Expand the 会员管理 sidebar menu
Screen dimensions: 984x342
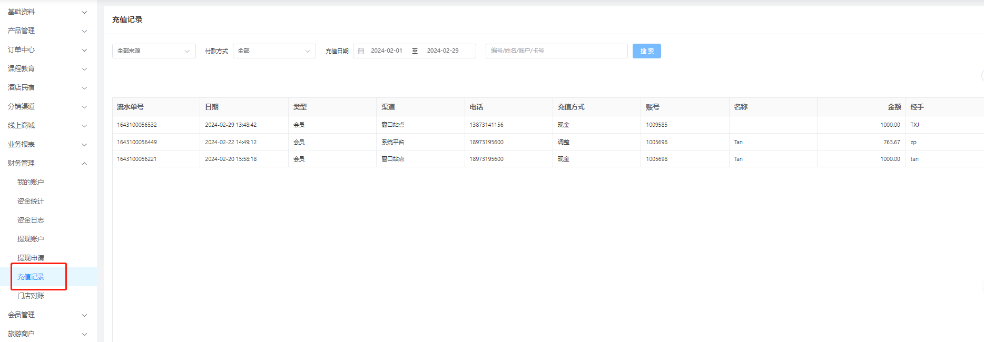(47, 315)
